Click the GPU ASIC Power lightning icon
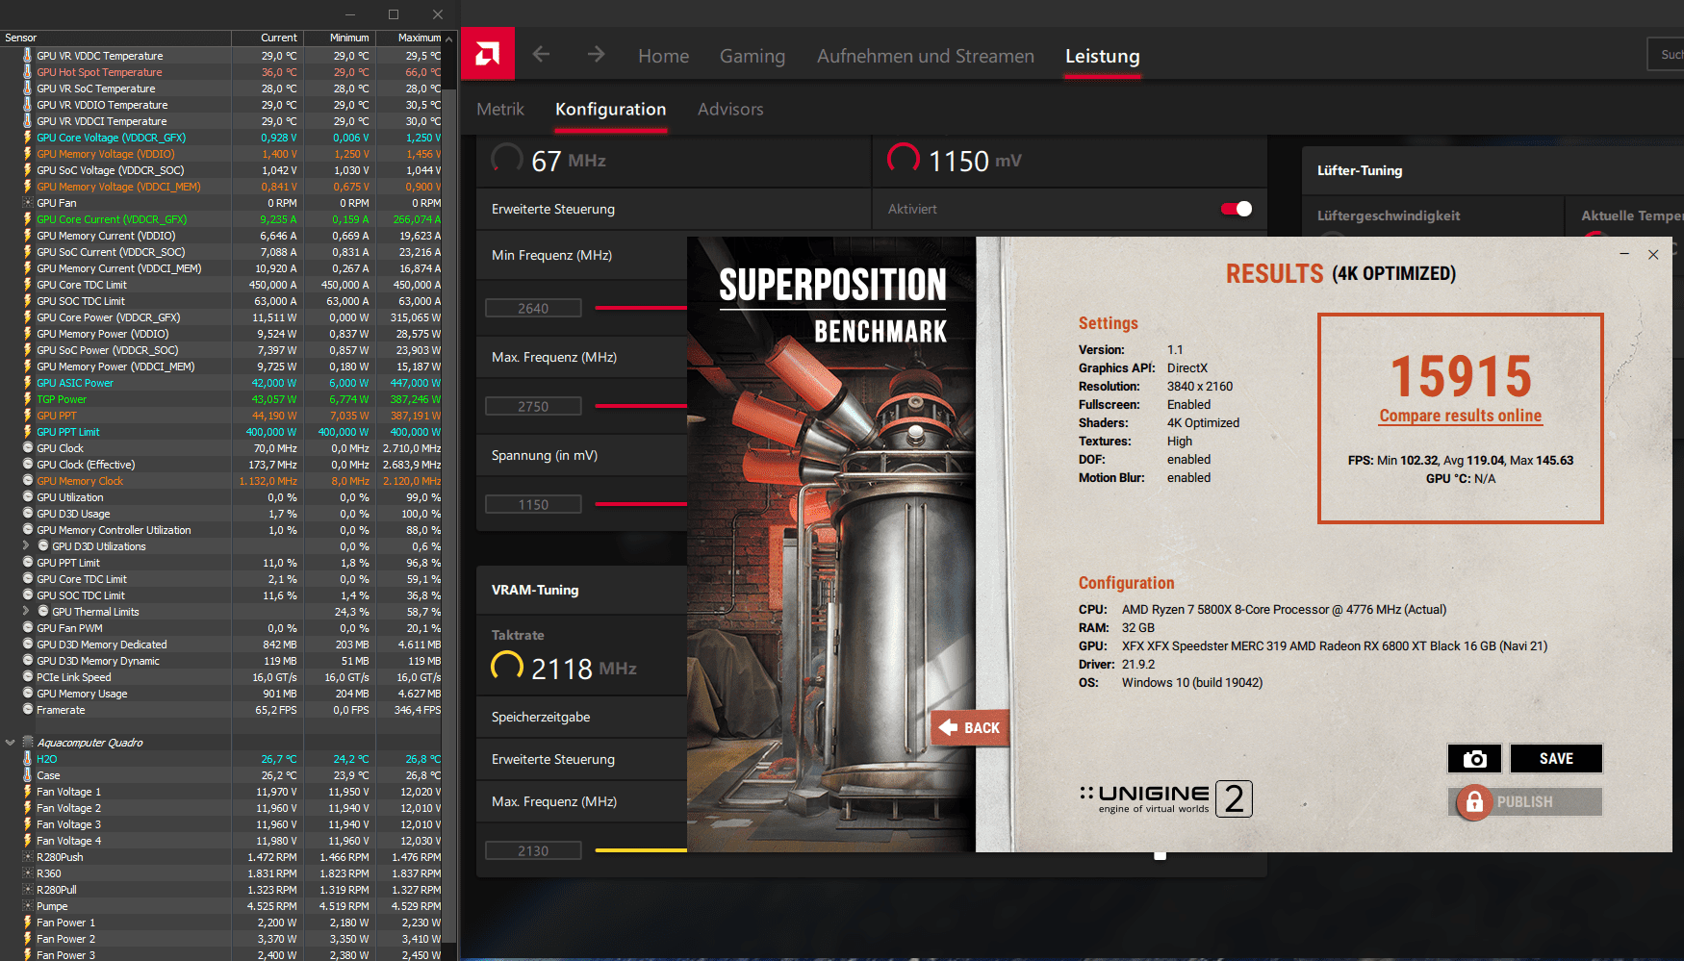Image resolution: width=1684 pixels, height=961 pixels. [x=28, y=383]
